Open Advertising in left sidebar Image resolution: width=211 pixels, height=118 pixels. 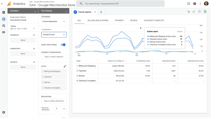(4, 26)
